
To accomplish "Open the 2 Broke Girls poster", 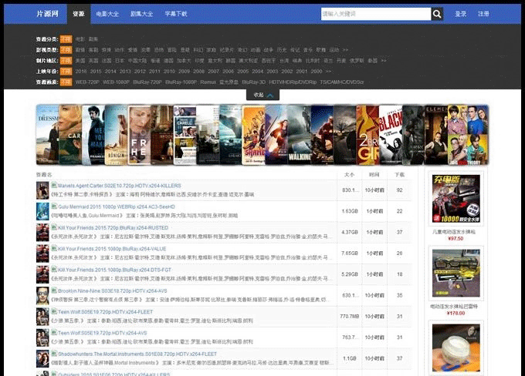I will point(367,135).
